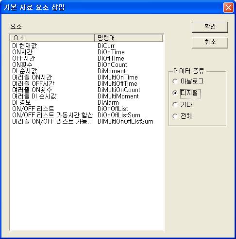Image resolution: width=236 pixels, height=239 pixels.
Task: Select the 디지털 radio button
Action: pyautogui.click(x=187, y=93)
